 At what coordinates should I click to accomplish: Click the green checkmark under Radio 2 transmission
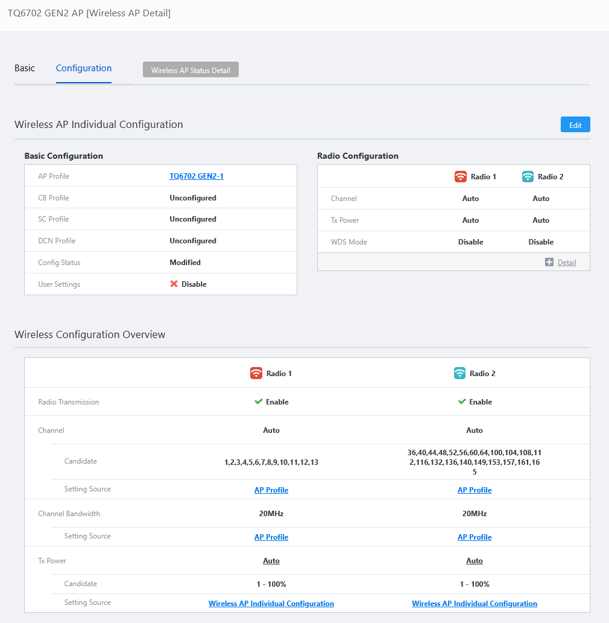click(x=462, y=402)
